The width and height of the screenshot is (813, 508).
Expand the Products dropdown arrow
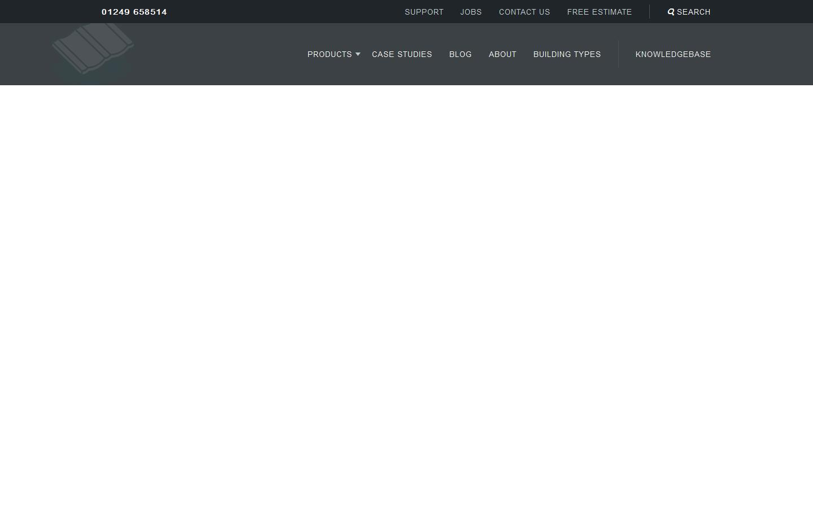click(x=358, y=54)
